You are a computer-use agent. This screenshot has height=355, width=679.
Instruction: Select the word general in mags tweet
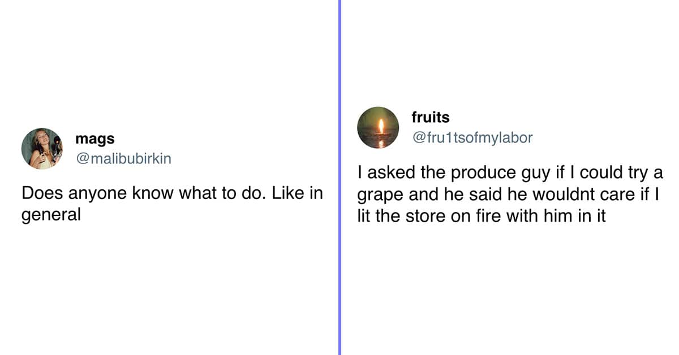click(x=51, y=215)
